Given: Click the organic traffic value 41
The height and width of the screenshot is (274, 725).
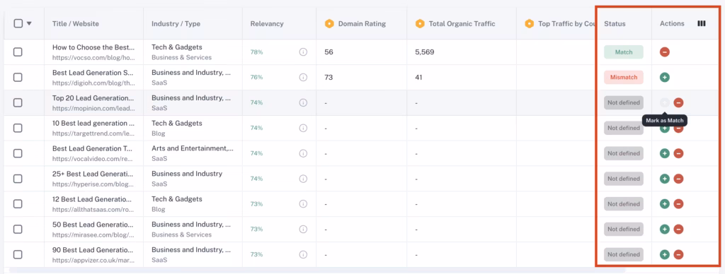Looking at the screenshot, I should 419,78.
